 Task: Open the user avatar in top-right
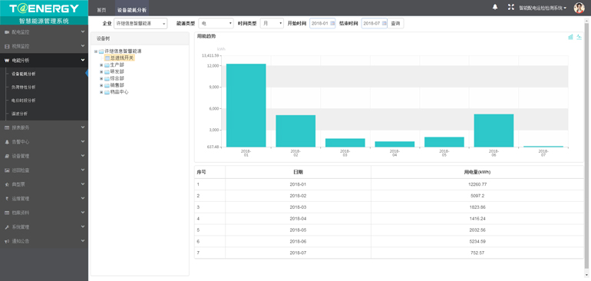click(x=579, y=8)
